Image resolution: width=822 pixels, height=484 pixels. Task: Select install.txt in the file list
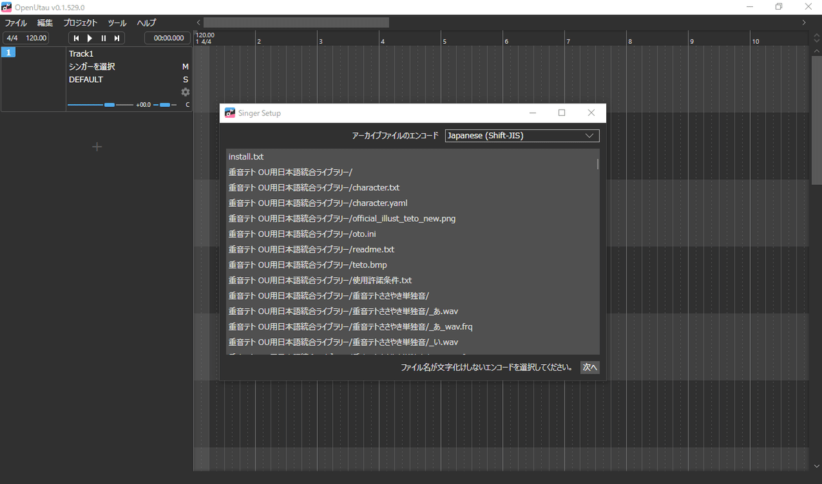click(x=412, y=157)
